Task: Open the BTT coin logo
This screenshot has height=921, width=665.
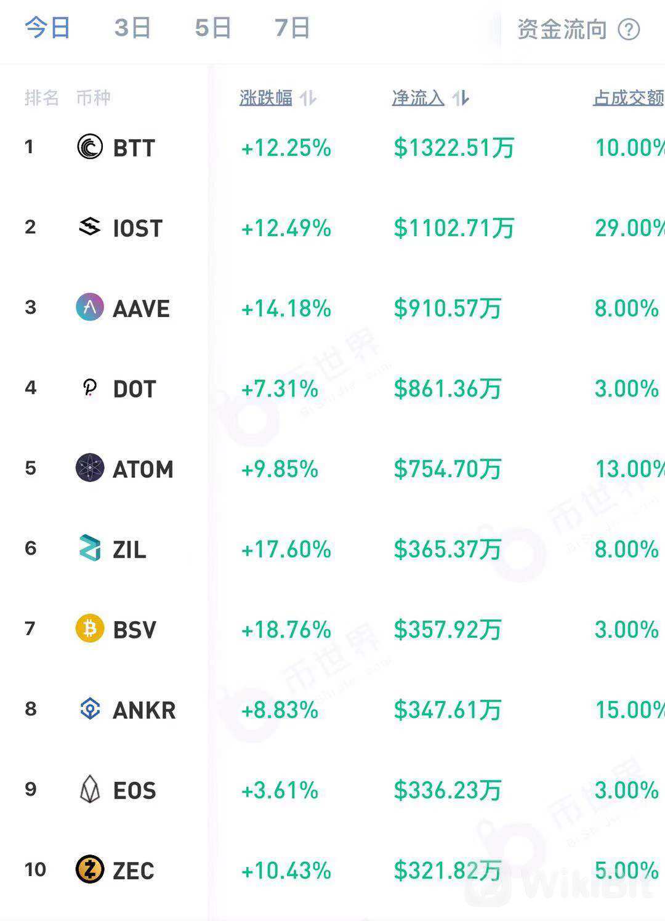Action: tap(90, 147)
